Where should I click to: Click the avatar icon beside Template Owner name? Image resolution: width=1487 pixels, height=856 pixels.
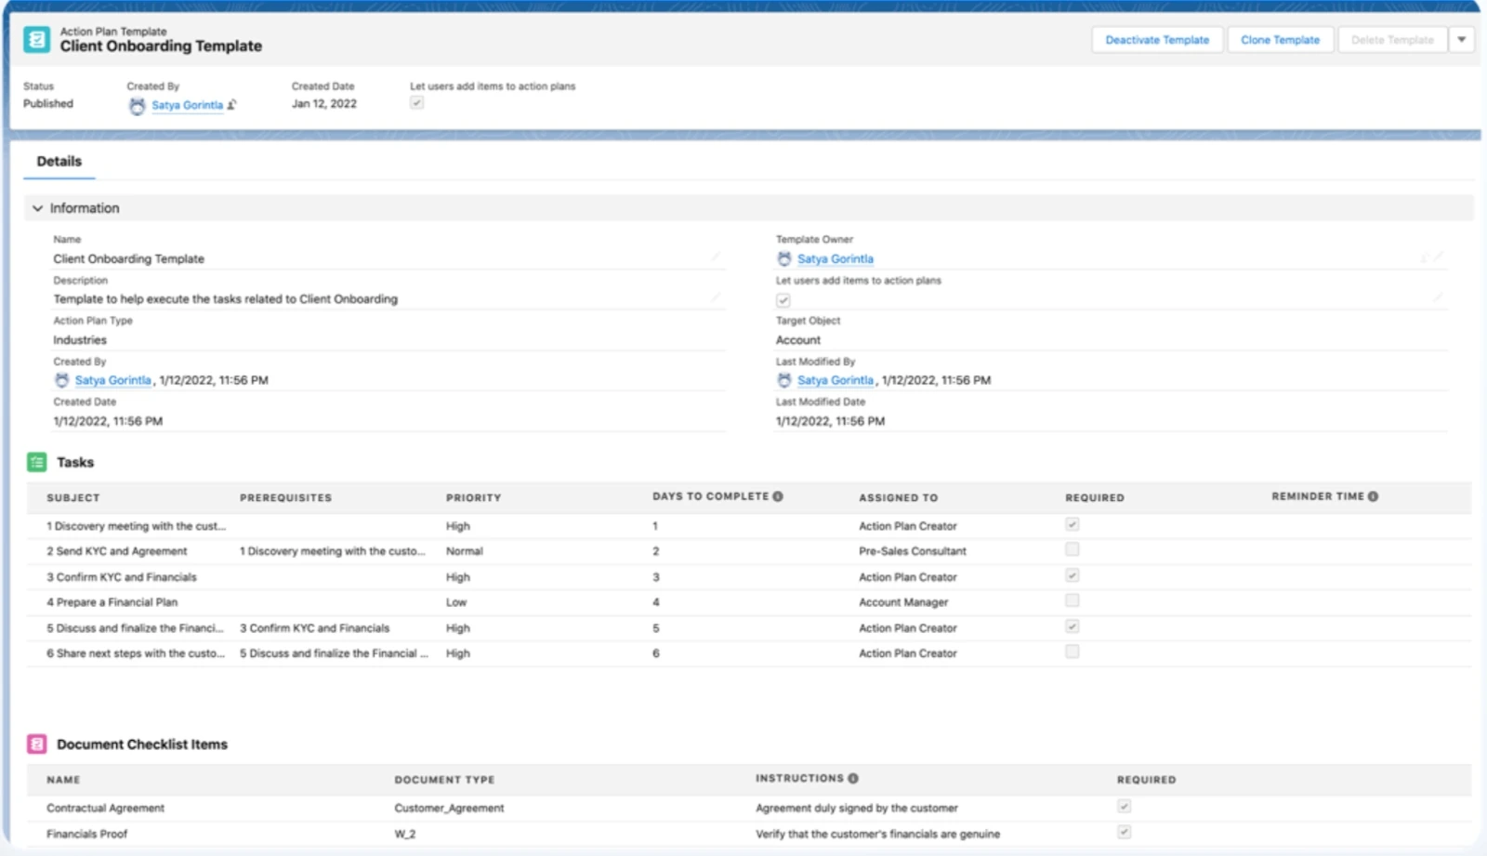tap(784, 258)
